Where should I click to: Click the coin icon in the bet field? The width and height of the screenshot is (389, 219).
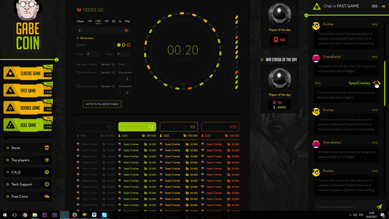point(126,30)
